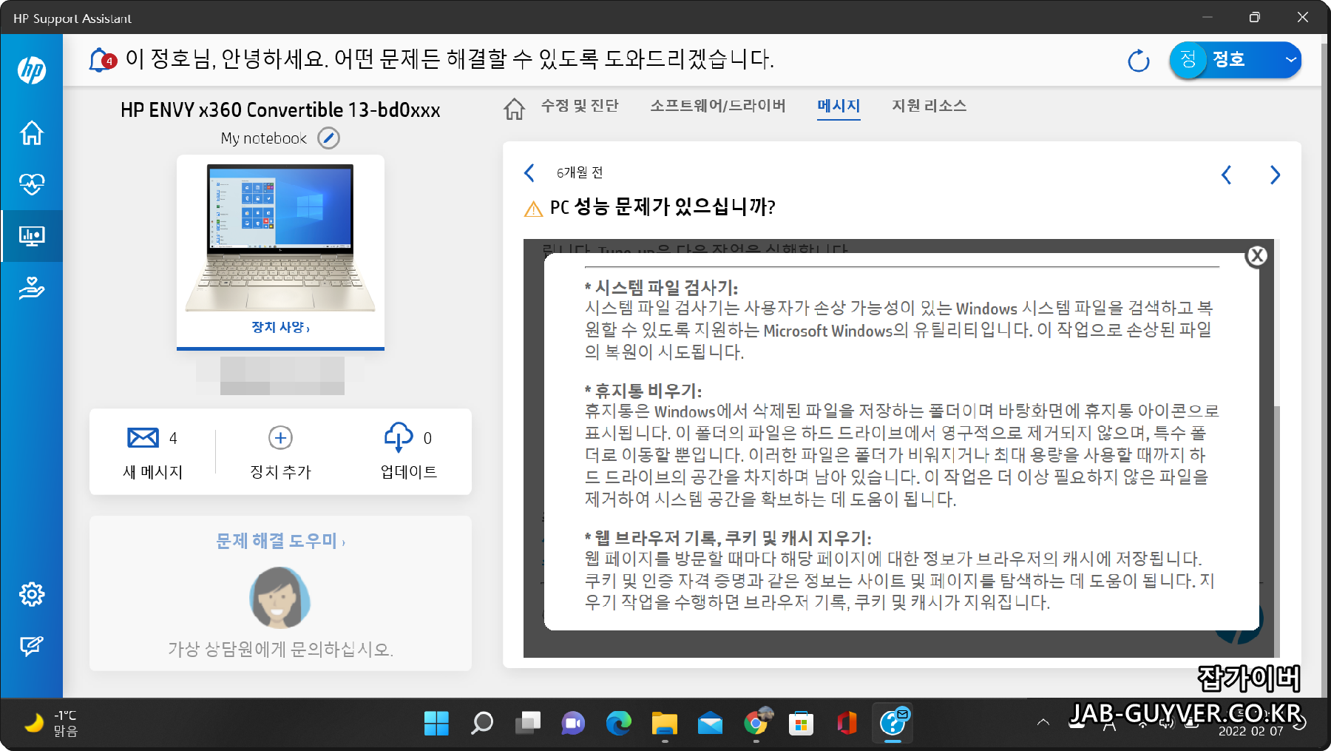Open the support hand icon in sidebar
The height and width of the screenshot is (751, 1331).
32,288
